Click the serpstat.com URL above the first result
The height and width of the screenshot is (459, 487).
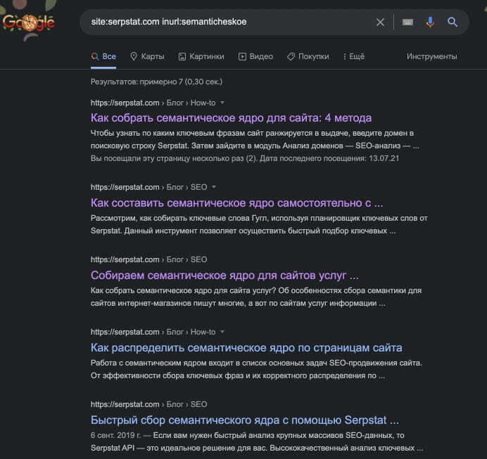click(x=125, y=103)
